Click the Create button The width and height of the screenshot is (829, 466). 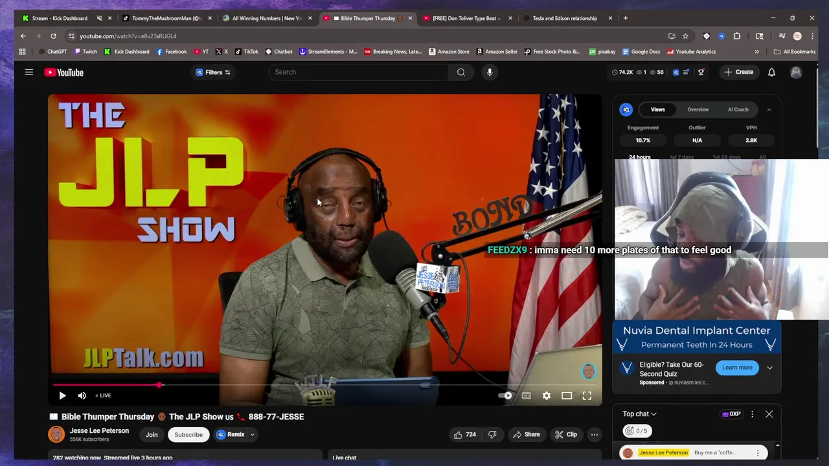pos(739,72)
